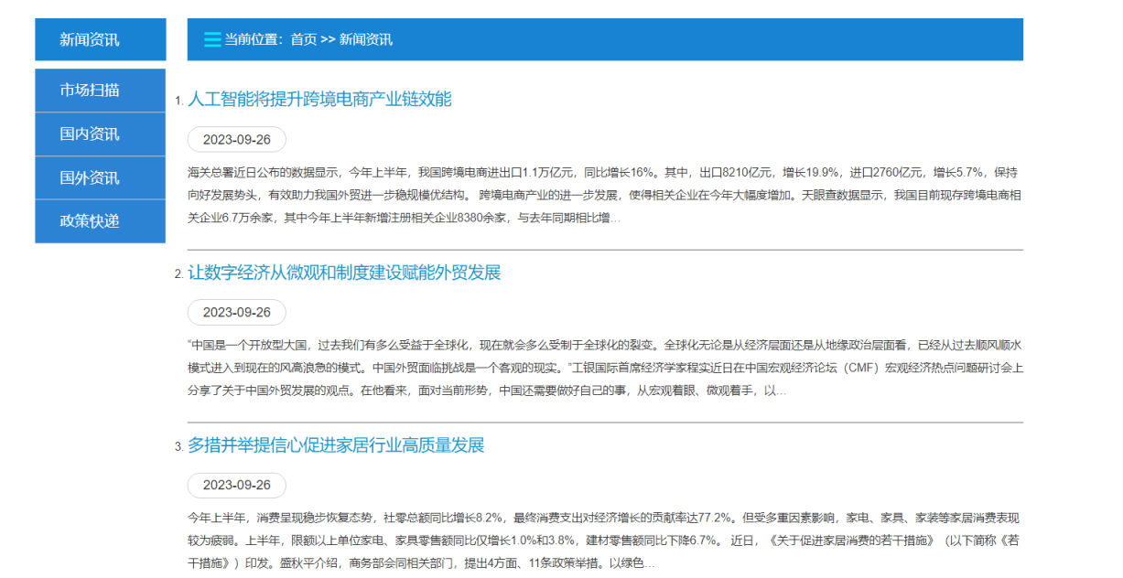Click the summary text starting with 海关总署近日公布
The height and width of the screenshot is (578, 1123).
tap(602, 195)
